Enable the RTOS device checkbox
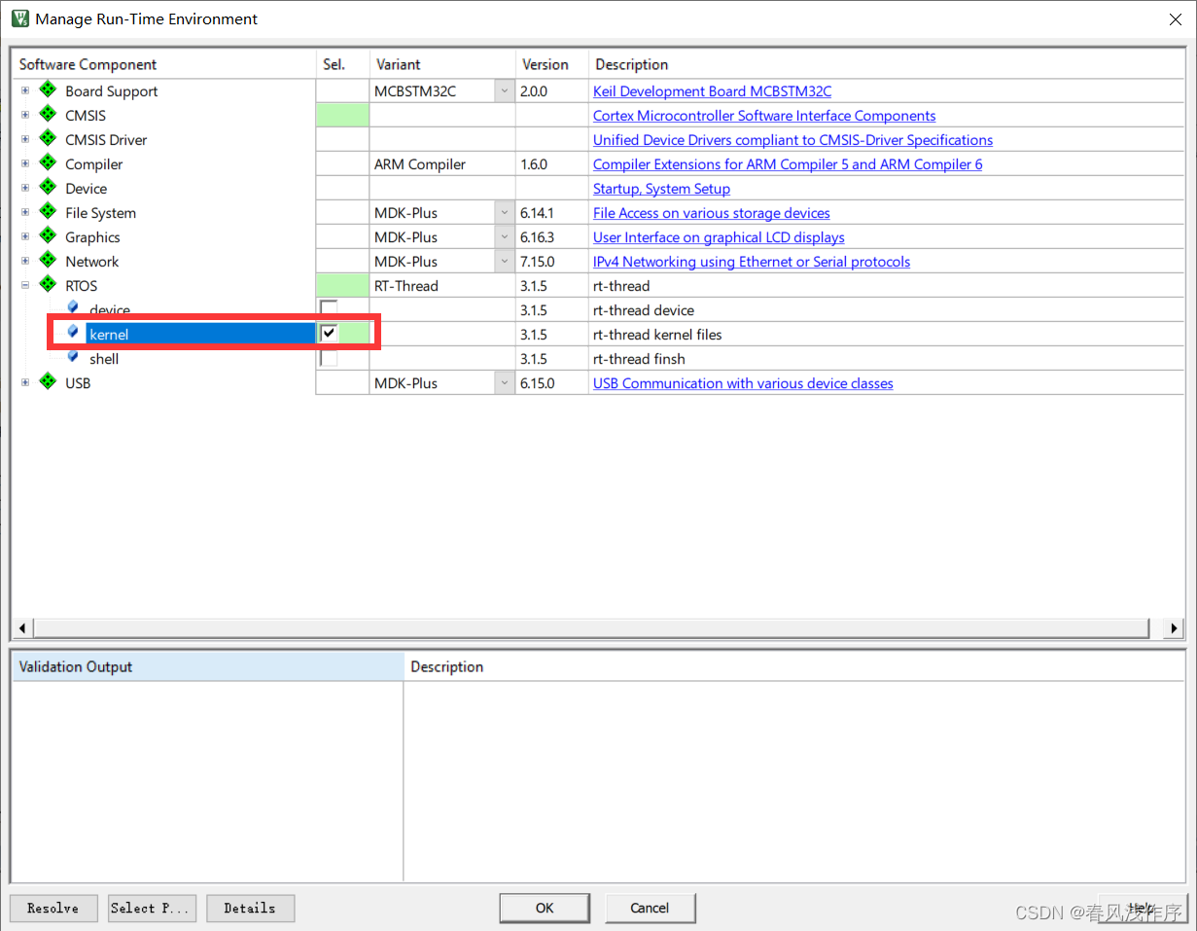 coord(330,309)
